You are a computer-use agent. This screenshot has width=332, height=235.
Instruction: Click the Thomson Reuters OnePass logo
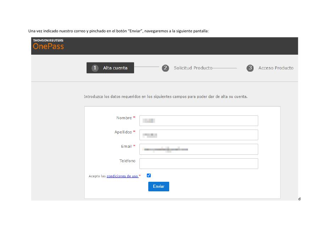pos(48,44)
